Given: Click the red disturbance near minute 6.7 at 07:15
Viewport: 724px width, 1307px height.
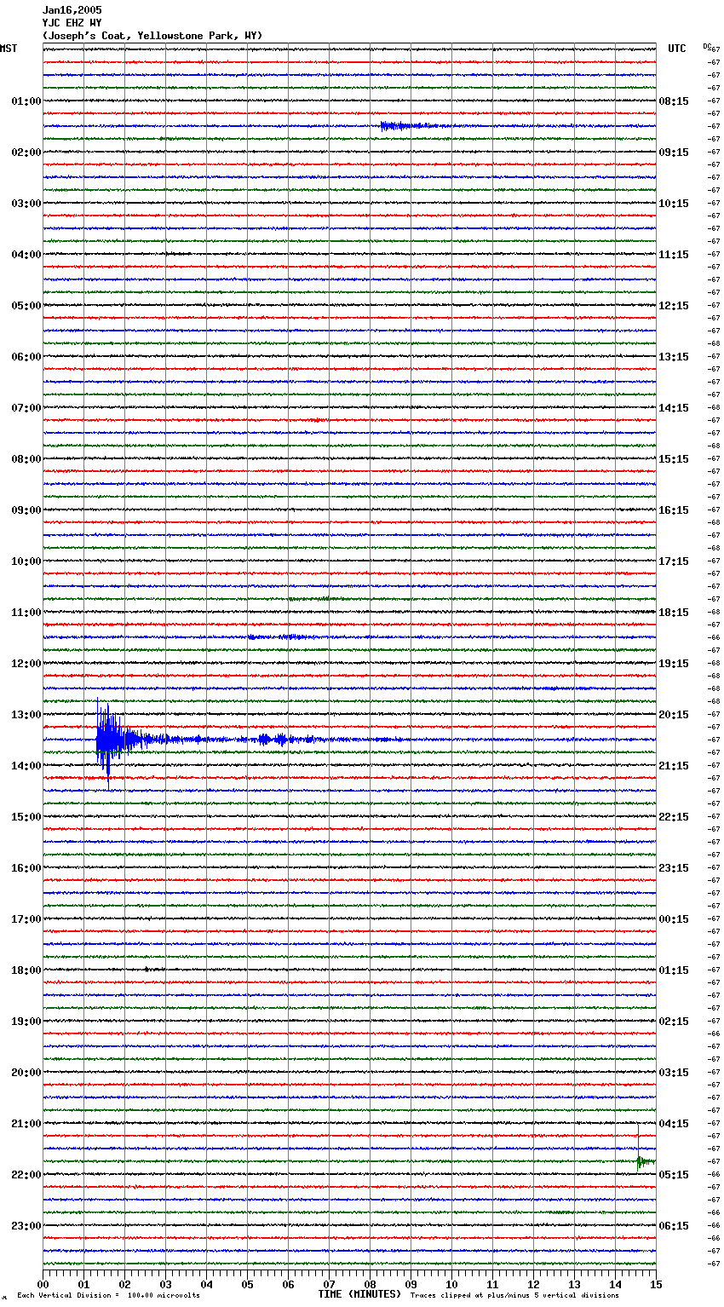Looking at the screenshot, I should point(317,420).
